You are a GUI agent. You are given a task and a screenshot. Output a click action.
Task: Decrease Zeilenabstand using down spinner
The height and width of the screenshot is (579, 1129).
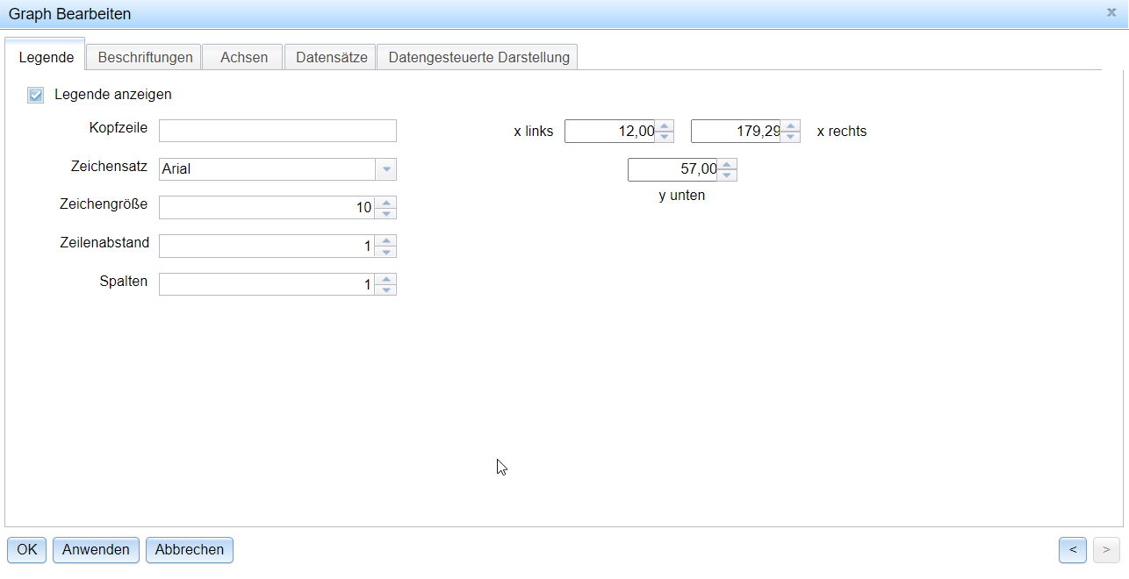[386, 252]
